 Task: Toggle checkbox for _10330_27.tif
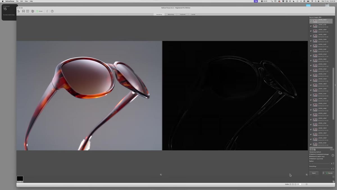tap(311, 26)
